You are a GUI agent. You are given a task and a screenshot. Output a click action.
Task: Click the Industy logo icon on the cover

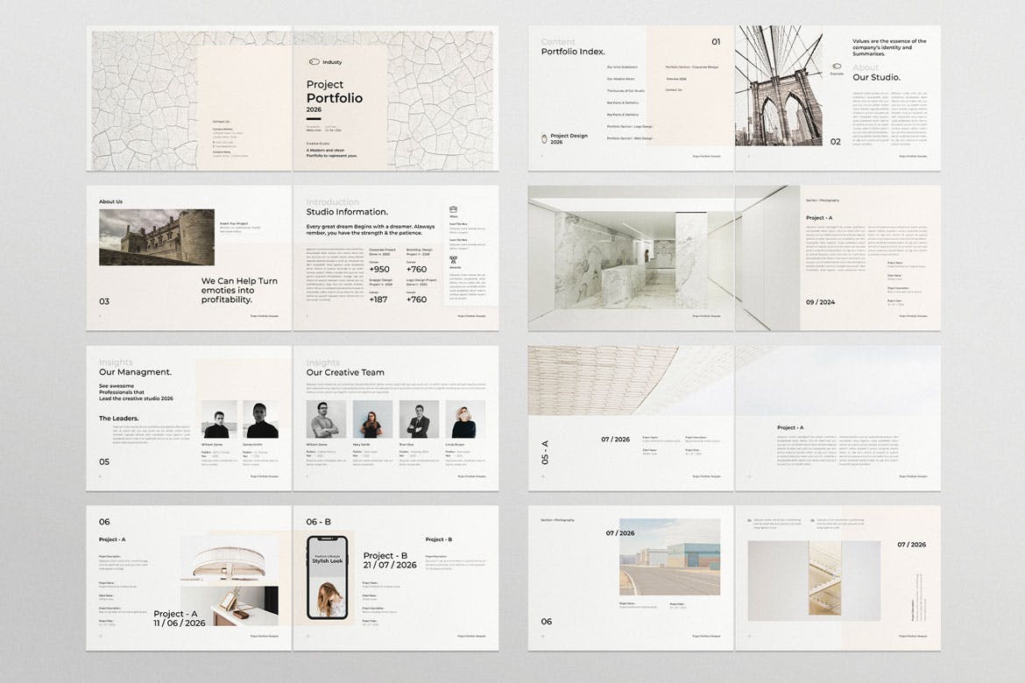click(313, 62)
